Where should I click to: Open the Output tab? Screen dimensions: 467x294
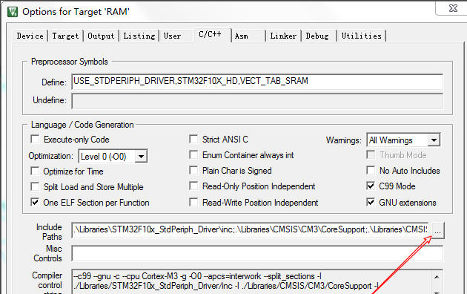click(x=101, y=36)
